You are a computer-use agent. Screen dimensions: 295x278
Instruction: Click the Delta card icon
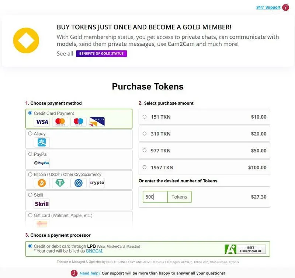pos(97,122)
